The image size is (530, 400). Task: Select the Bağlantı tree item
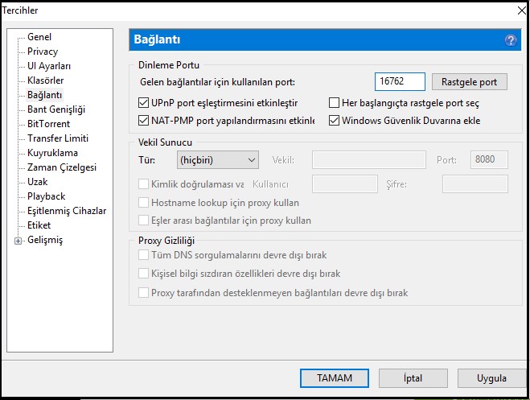44,95
